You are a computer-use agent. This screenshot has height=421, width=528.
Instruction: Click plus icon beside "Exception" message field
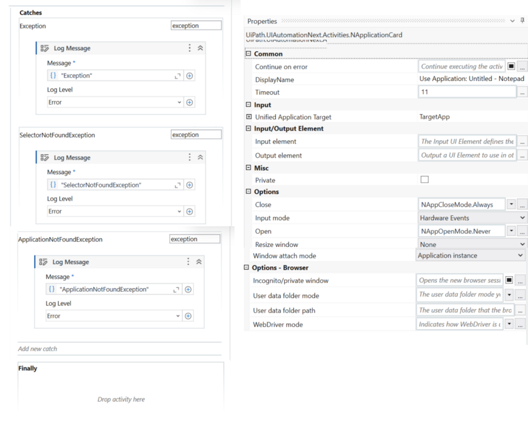coord(189,76)
